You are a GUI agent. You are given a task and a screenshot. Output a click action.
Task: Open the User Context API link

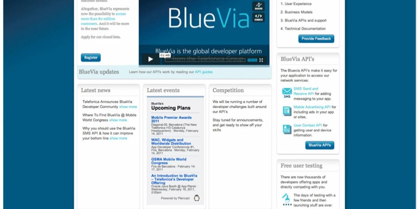tap(308, 125)
